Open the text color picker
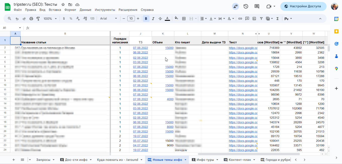Image resolution: width=342 pixels, height=164 pixels. [x=167, y=19]
